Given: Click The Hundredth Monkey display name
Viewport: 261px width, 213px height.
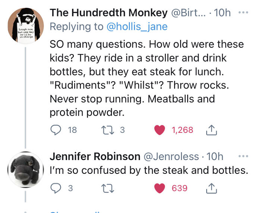Looking at the screenshot, I should pyautogui.click(x=109, y=13).
